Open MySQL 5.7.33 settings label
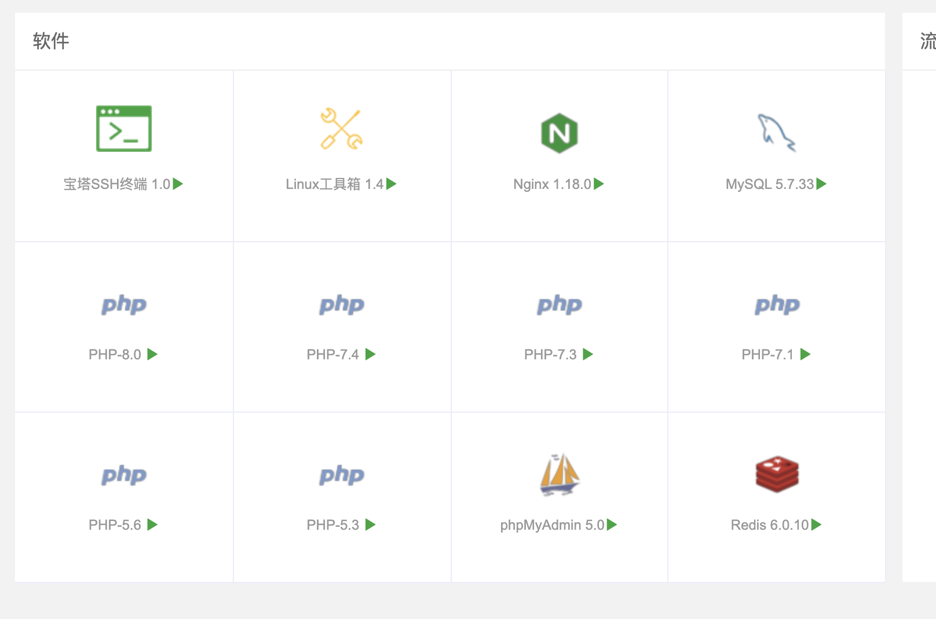 click(770, 184)
